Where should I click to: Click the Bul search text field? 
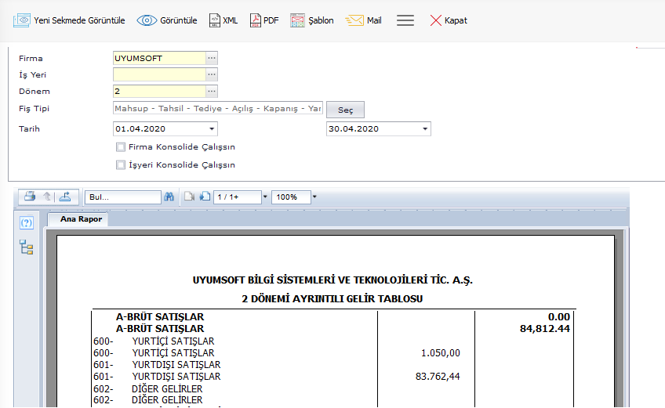pyautogui.click(x=122, y=197)
